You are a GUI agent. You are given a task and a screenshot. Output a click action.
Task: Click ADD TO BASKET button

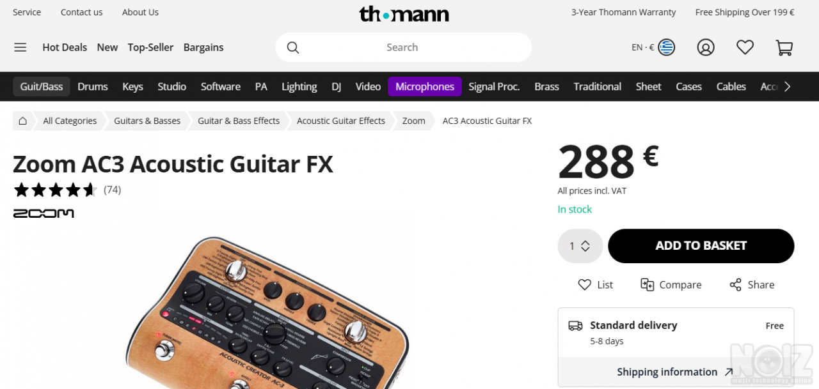pos(701,246)
